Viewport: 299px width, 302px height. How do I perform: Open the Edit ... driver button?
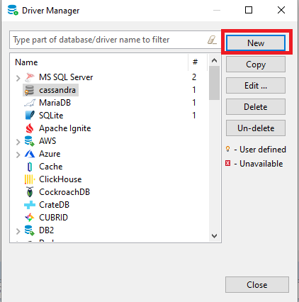click(256, 86)
